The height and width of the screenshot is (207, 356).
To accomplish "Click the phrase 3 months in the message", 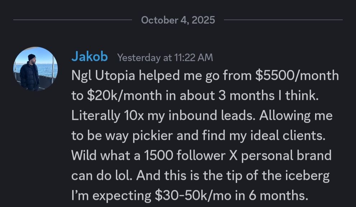I will pyautogui.click(x=245, y=95).
